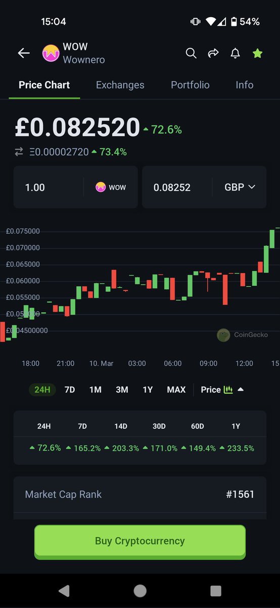Share Wownero using the share arrow icon
Image resolution: width=280 pixels, height=608 pixels.
point(213,53)
